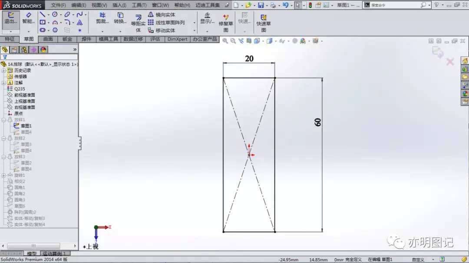Click the Convert Entities (转换) tool
The image size is (469, 263).
[x=120, y=19]
